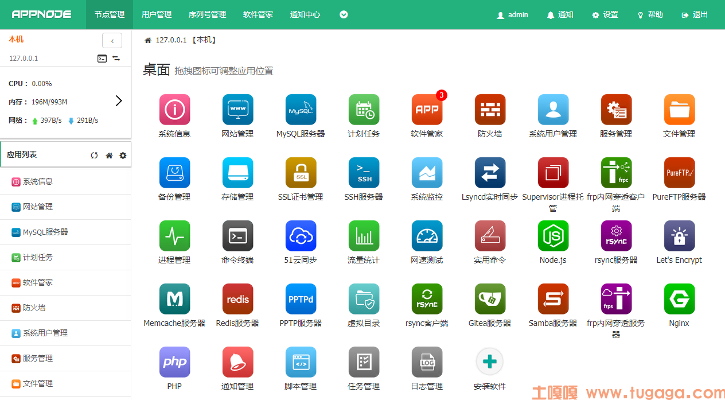The height and width of the screenshot is (400, 725).
Task: Select the 节点管理 top menu tab
Action: [x=110, y=14]
